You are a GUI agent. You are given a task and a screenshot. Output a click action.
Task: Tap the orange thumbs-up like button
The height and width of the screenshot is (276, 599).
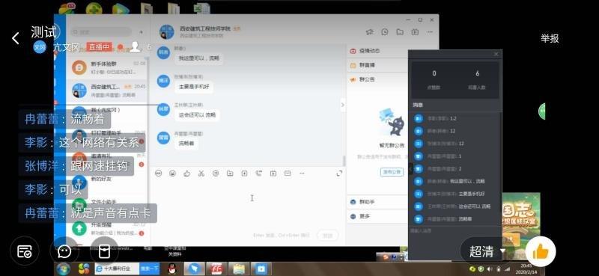coord(540,251)
